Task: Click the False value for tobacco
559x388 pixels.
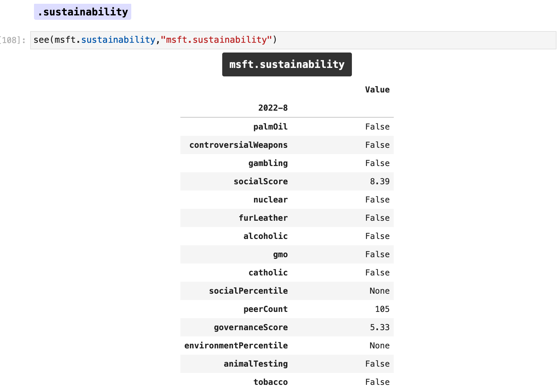Action: (x=377, y=382)
